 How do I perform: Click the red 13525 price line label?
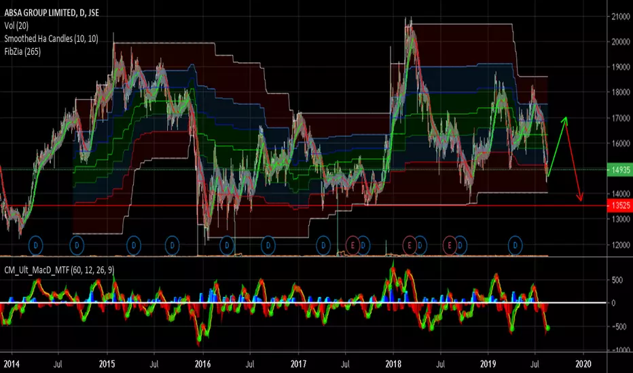(x=619, y=205)
